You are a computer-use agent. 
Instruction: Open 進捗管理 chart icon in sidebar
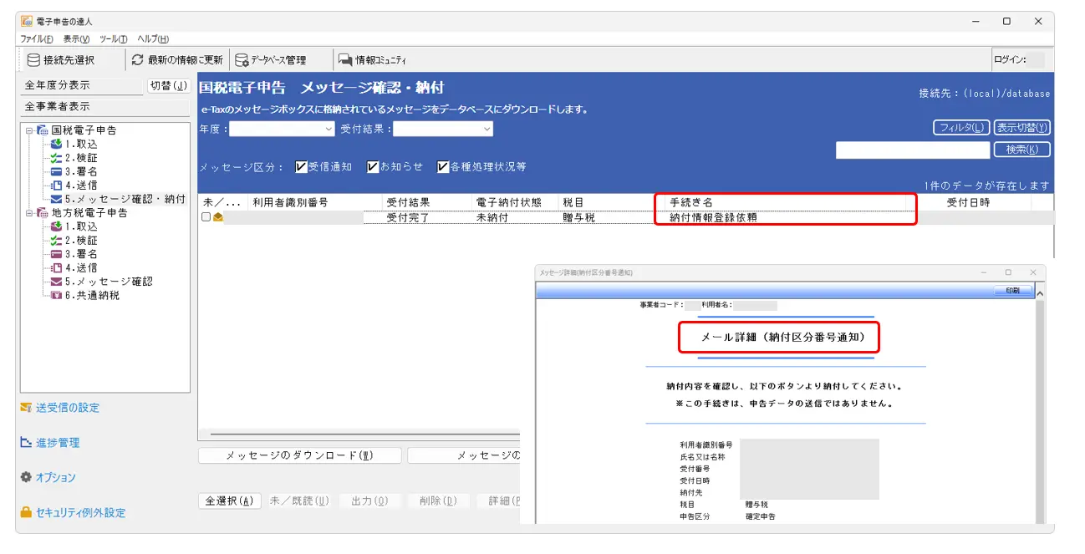(27, 443)
